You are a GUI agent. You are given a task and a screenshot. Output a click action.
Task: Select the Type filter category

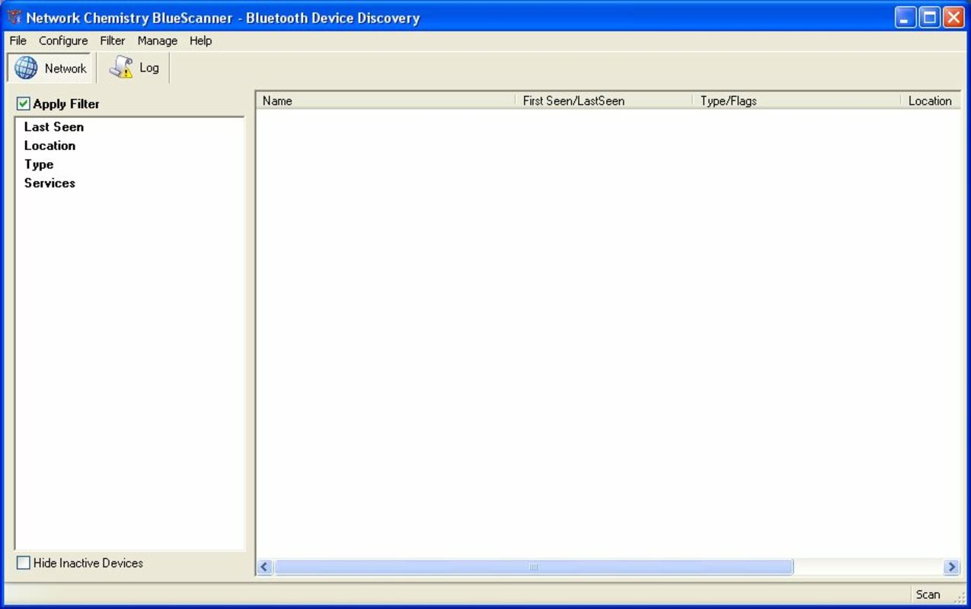pos(39,164)
